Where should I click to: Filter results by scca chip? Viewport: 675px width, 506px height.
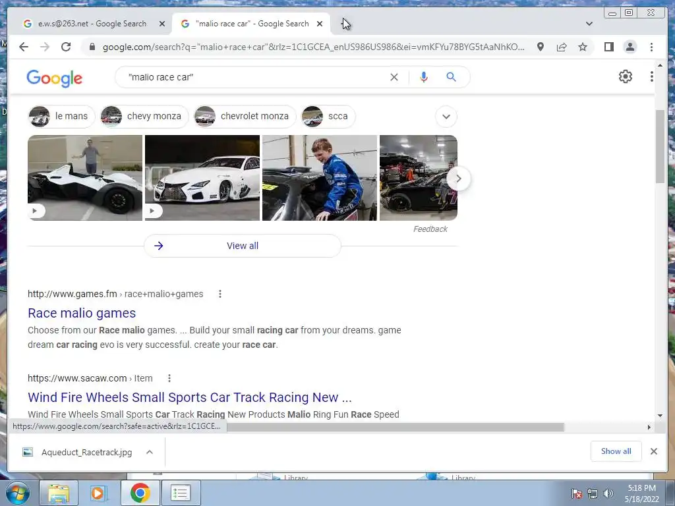328,116
